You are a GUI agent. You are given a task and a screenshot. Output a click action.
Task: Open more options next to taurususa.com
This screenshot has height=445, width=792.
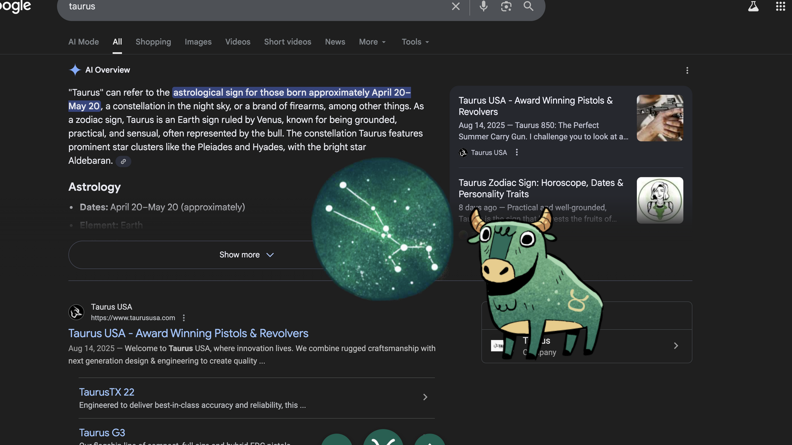[184, 318]
